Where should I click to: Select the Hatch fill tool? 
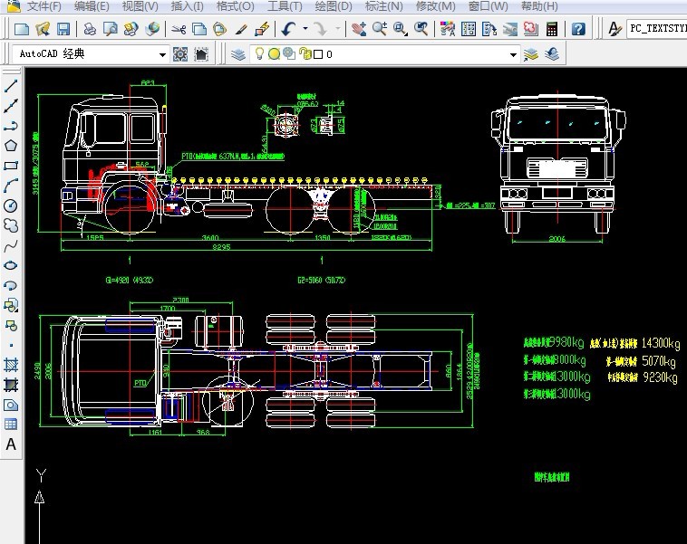(x=11, y=365)
